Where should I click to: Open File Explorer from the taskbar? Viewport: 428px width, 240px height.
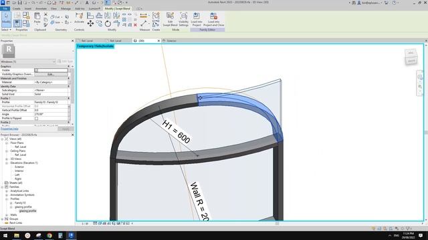pos(17,235)
